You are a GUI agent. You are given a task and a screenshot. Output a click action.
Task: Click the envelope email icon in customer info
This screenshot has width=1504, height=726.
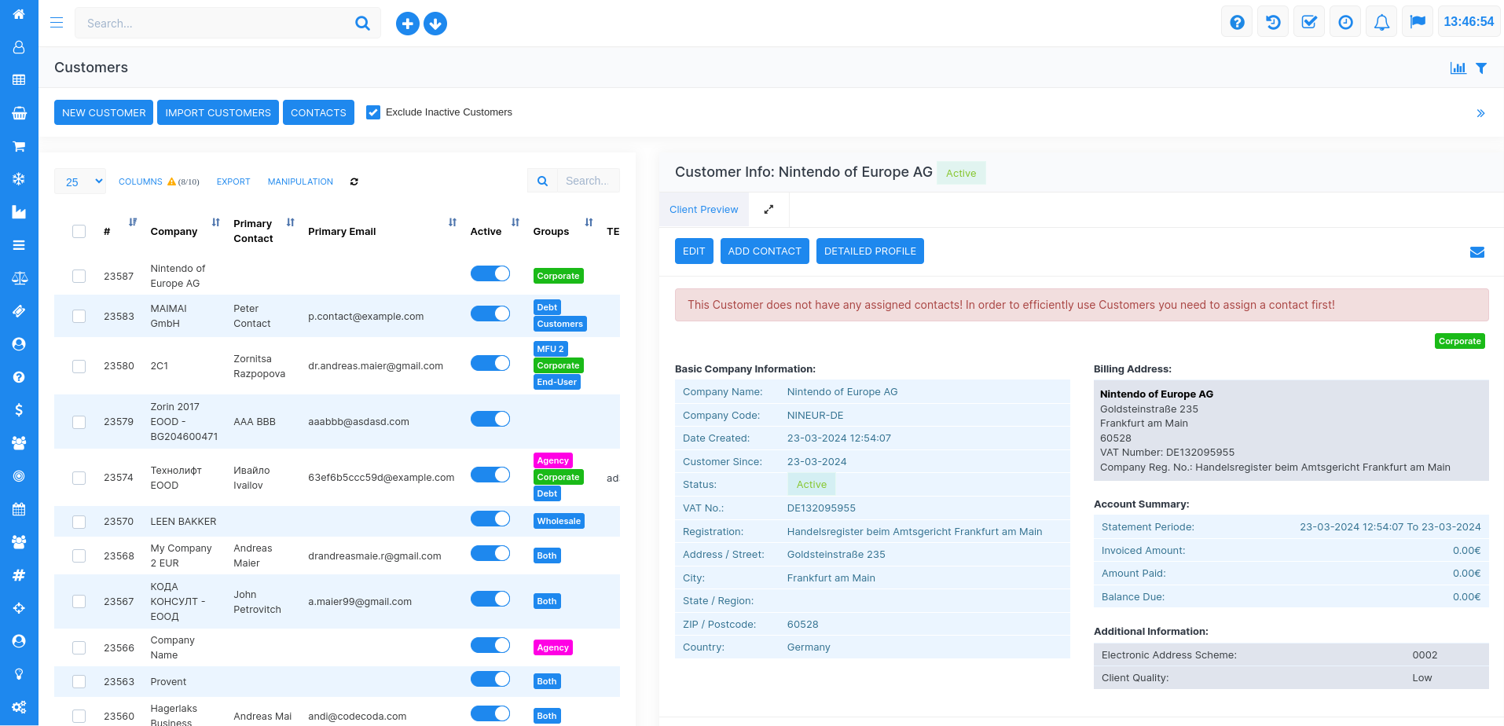click(x=1477, y=252)
